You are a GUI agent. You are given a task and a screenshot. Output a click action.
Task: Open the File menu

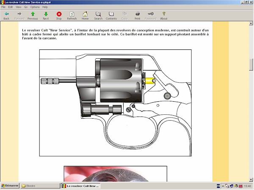coord(3,7)
